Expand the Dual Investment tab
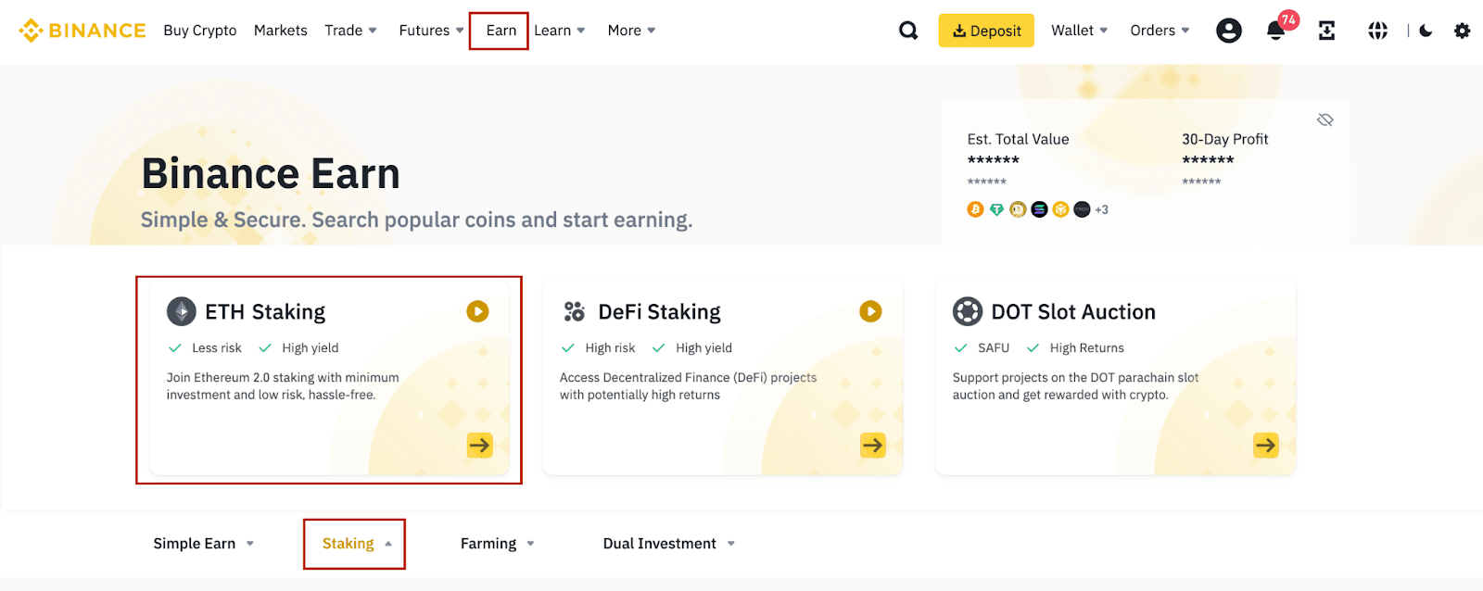Viewport: 1483px width, 591px height. pyautogui.click(x=667, y=544)
